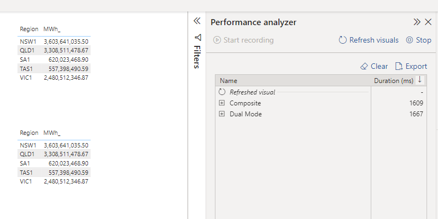The height and width of the screenshot is (219, 438).
Task: Close the Performance analyzer pane
Action: [428, 22]
